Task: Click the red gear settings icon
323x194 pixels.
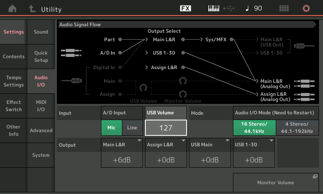Action: pyautogui.click(x=306, y=8)
